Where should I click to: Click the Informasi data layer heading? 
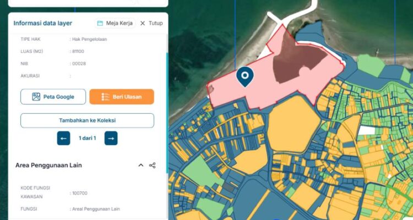pos(42,23)
